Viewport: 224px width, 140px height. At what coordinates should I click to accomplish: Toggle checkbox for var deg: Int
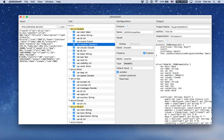tap(74, 72)
